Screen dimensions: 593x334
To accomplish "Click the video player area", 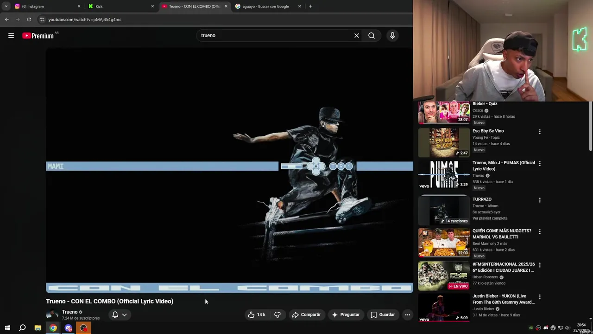I will click(229, 171).
